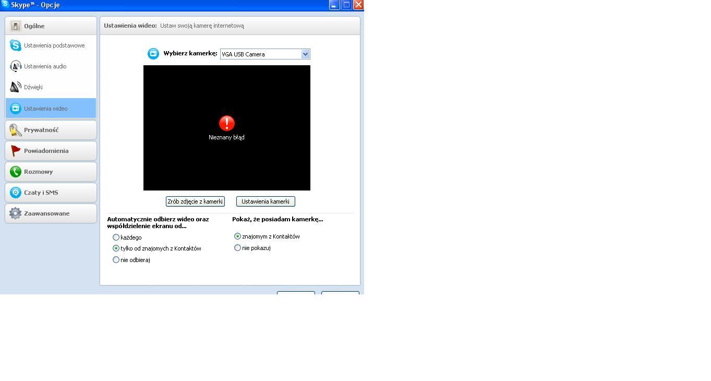This screenshot has height=381, width=711.
Task: Click the Ogólne section switch icon
Action: (16, 26)
